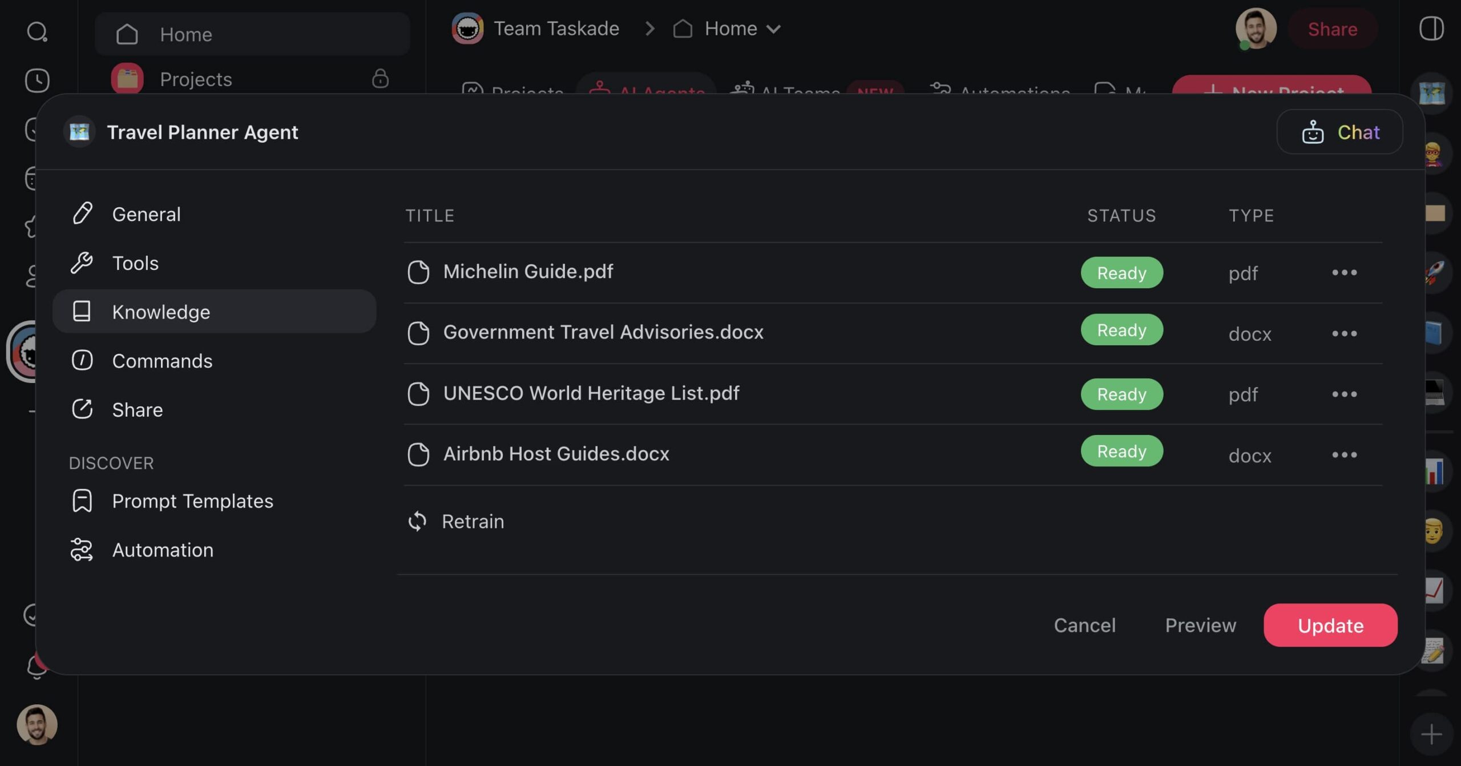Open the Commands section
The height and width of the screenshot is (766, 1461).
click(162, 361)
